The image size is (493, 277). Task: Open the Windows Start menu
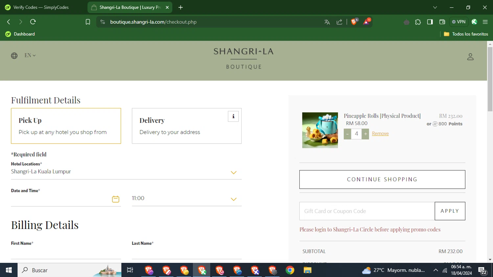[9, 270]
